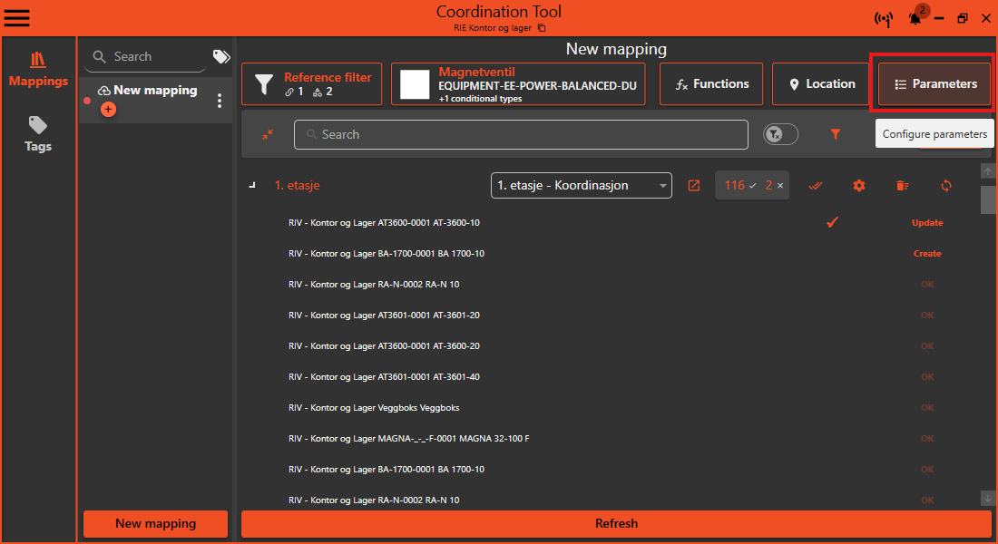Switch to the Functions tab
Image resolution: width=998 pixels, height=544 pixels.
pos(710,83)
